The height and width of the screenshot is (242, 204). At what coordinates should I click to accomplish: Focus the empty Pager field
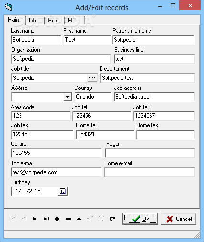(x=150, y=153)
